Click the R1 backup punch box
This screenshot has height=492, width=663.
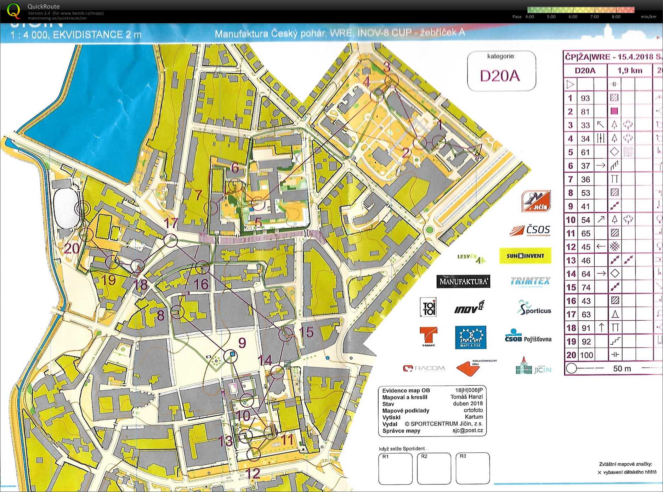coord(395,469)
